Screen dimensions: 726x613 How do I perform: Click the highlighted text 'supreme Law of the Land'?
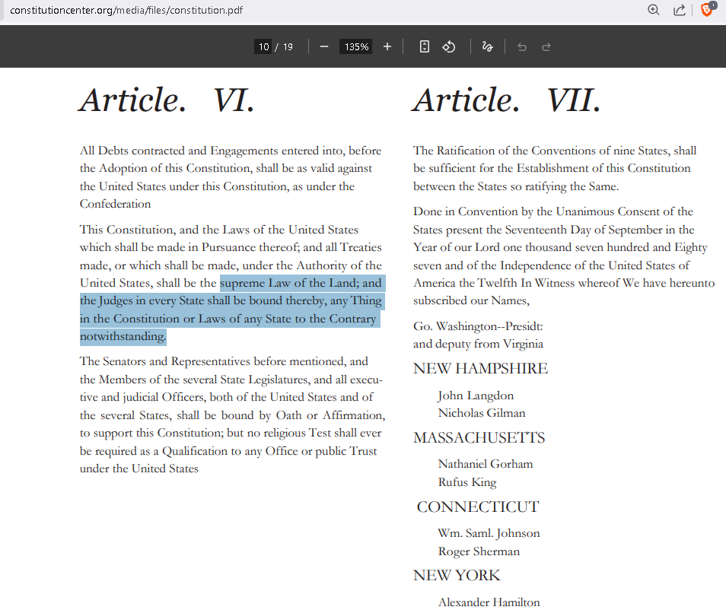(x=284, y=283)
